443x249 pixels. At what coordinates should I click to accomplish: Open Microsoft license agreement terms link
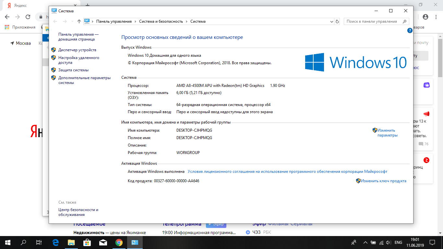(x=287, y=172)
